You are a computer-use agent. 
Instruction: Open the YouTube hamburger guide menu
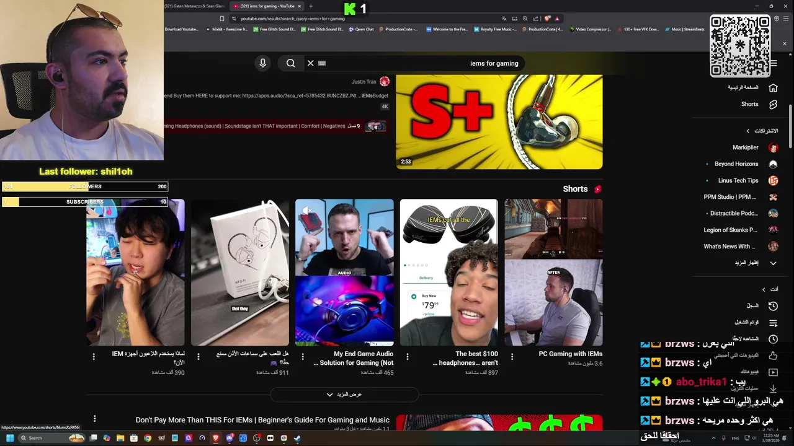click(774, 63)
